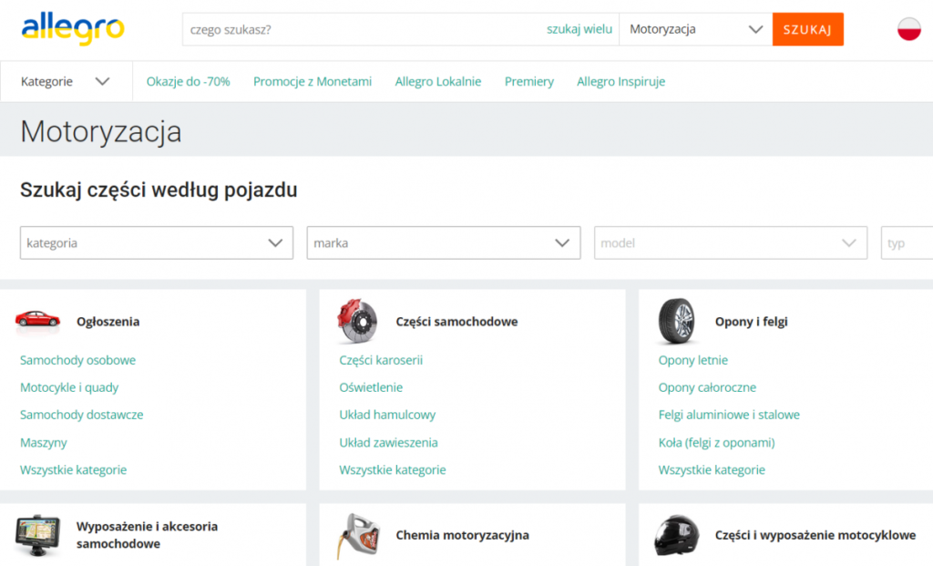Click the Polish flag language icon
This screenshot has width=933, height=566.
click(908, 29)
